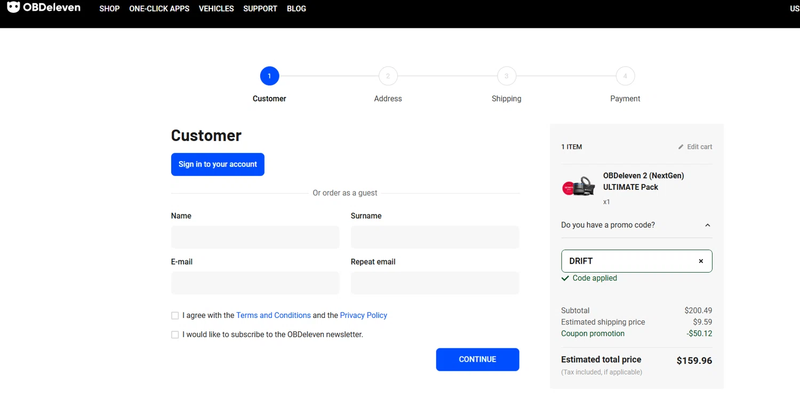Open the Privacy Policy link
Viewport: 800px width, 414px height.
click(x=363, y=315)
